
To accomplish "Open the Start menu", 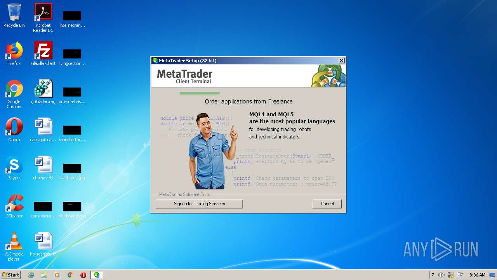I will click(10, 275).
